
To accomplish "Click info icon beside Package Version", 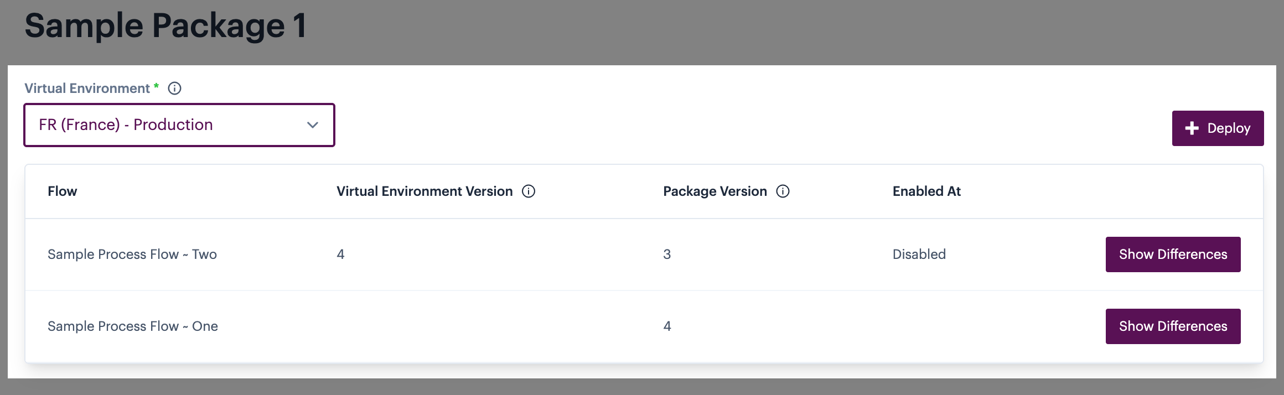I will click(x=783, y=191).
